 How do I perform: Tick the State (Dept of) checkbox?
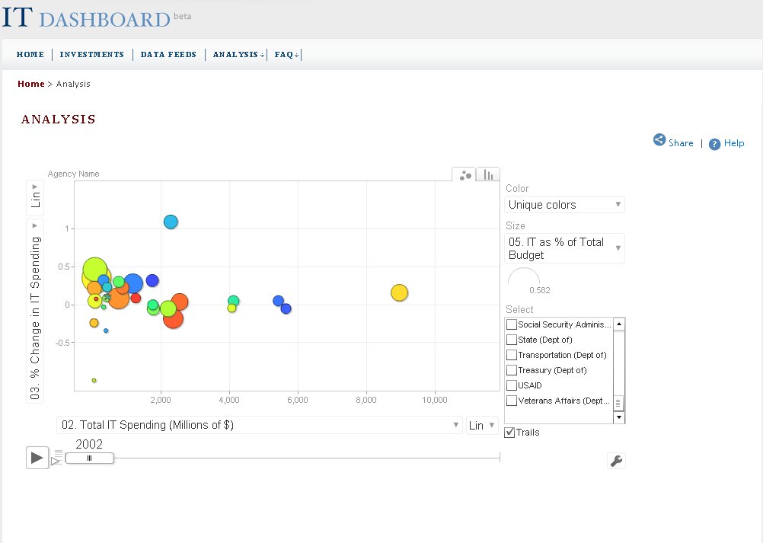(x=512, y=340)
